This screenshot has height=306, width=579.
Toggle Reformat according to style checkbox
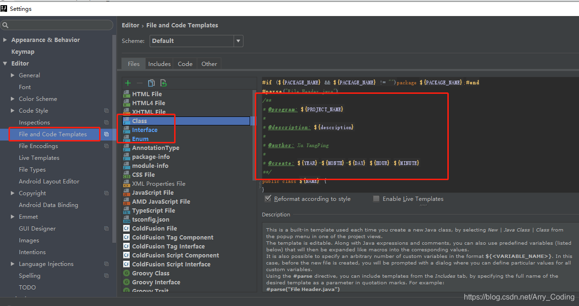(268, 198)
